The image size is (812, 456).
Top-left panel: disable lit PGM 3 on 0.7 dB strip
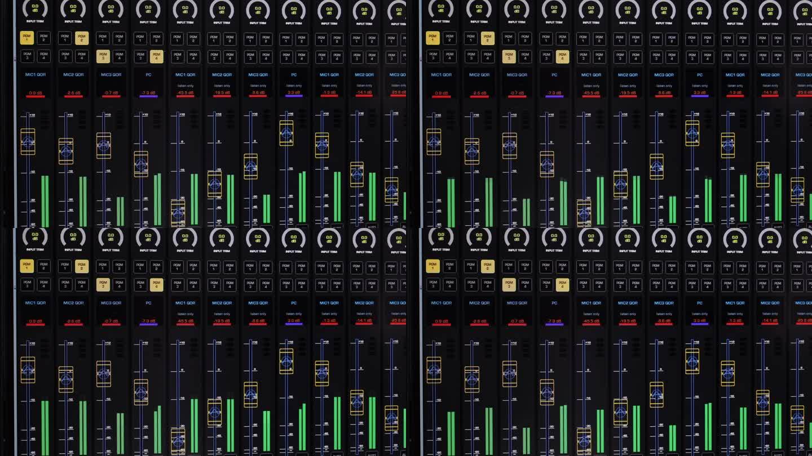tap(103, 56)
